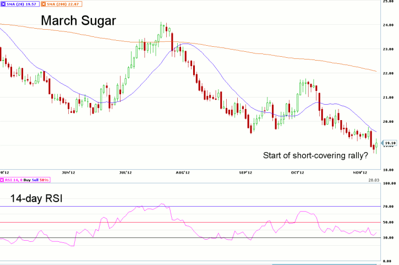Remove the SMA (20) indicator via its X icon
This screenshot has width=399, height=265.
click(x=3, y=3)
